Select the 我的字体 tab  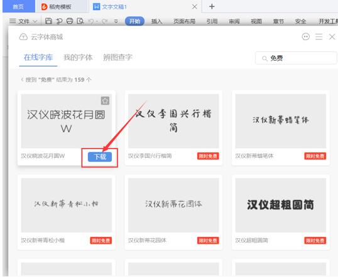coord(78,58)
